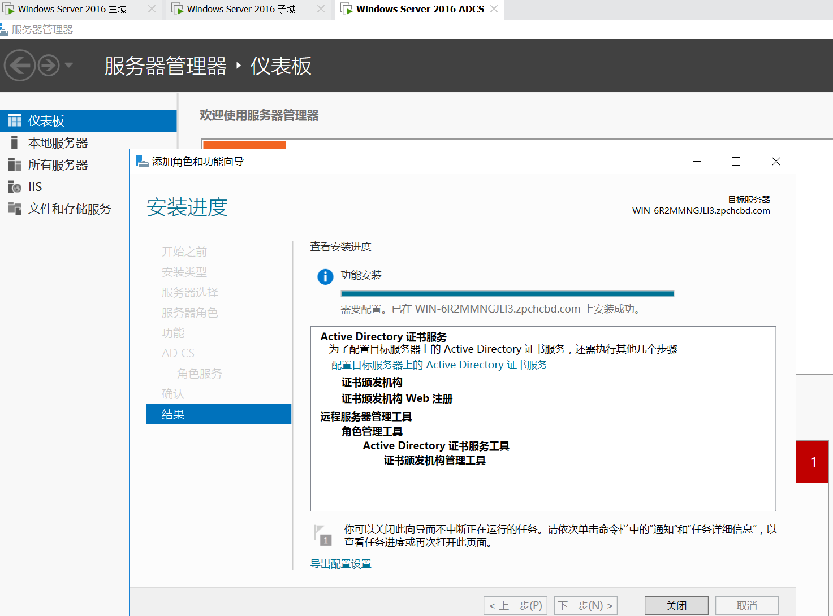Click the AD CS wizard step
833x616 pixels.
(x=178, y=353)
